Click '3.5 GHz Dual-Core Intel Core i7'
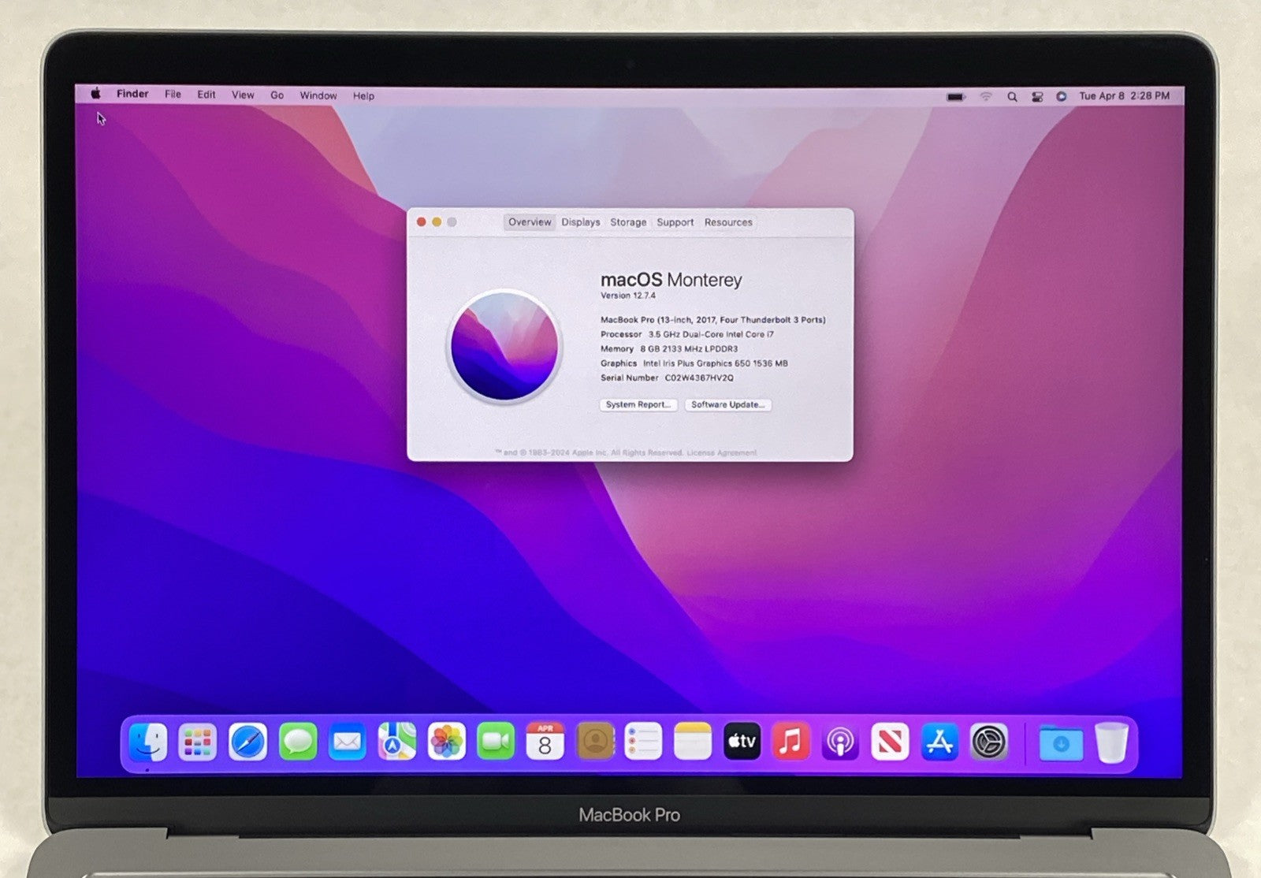Screen dimensions: 1261x878 coord(711,334)
